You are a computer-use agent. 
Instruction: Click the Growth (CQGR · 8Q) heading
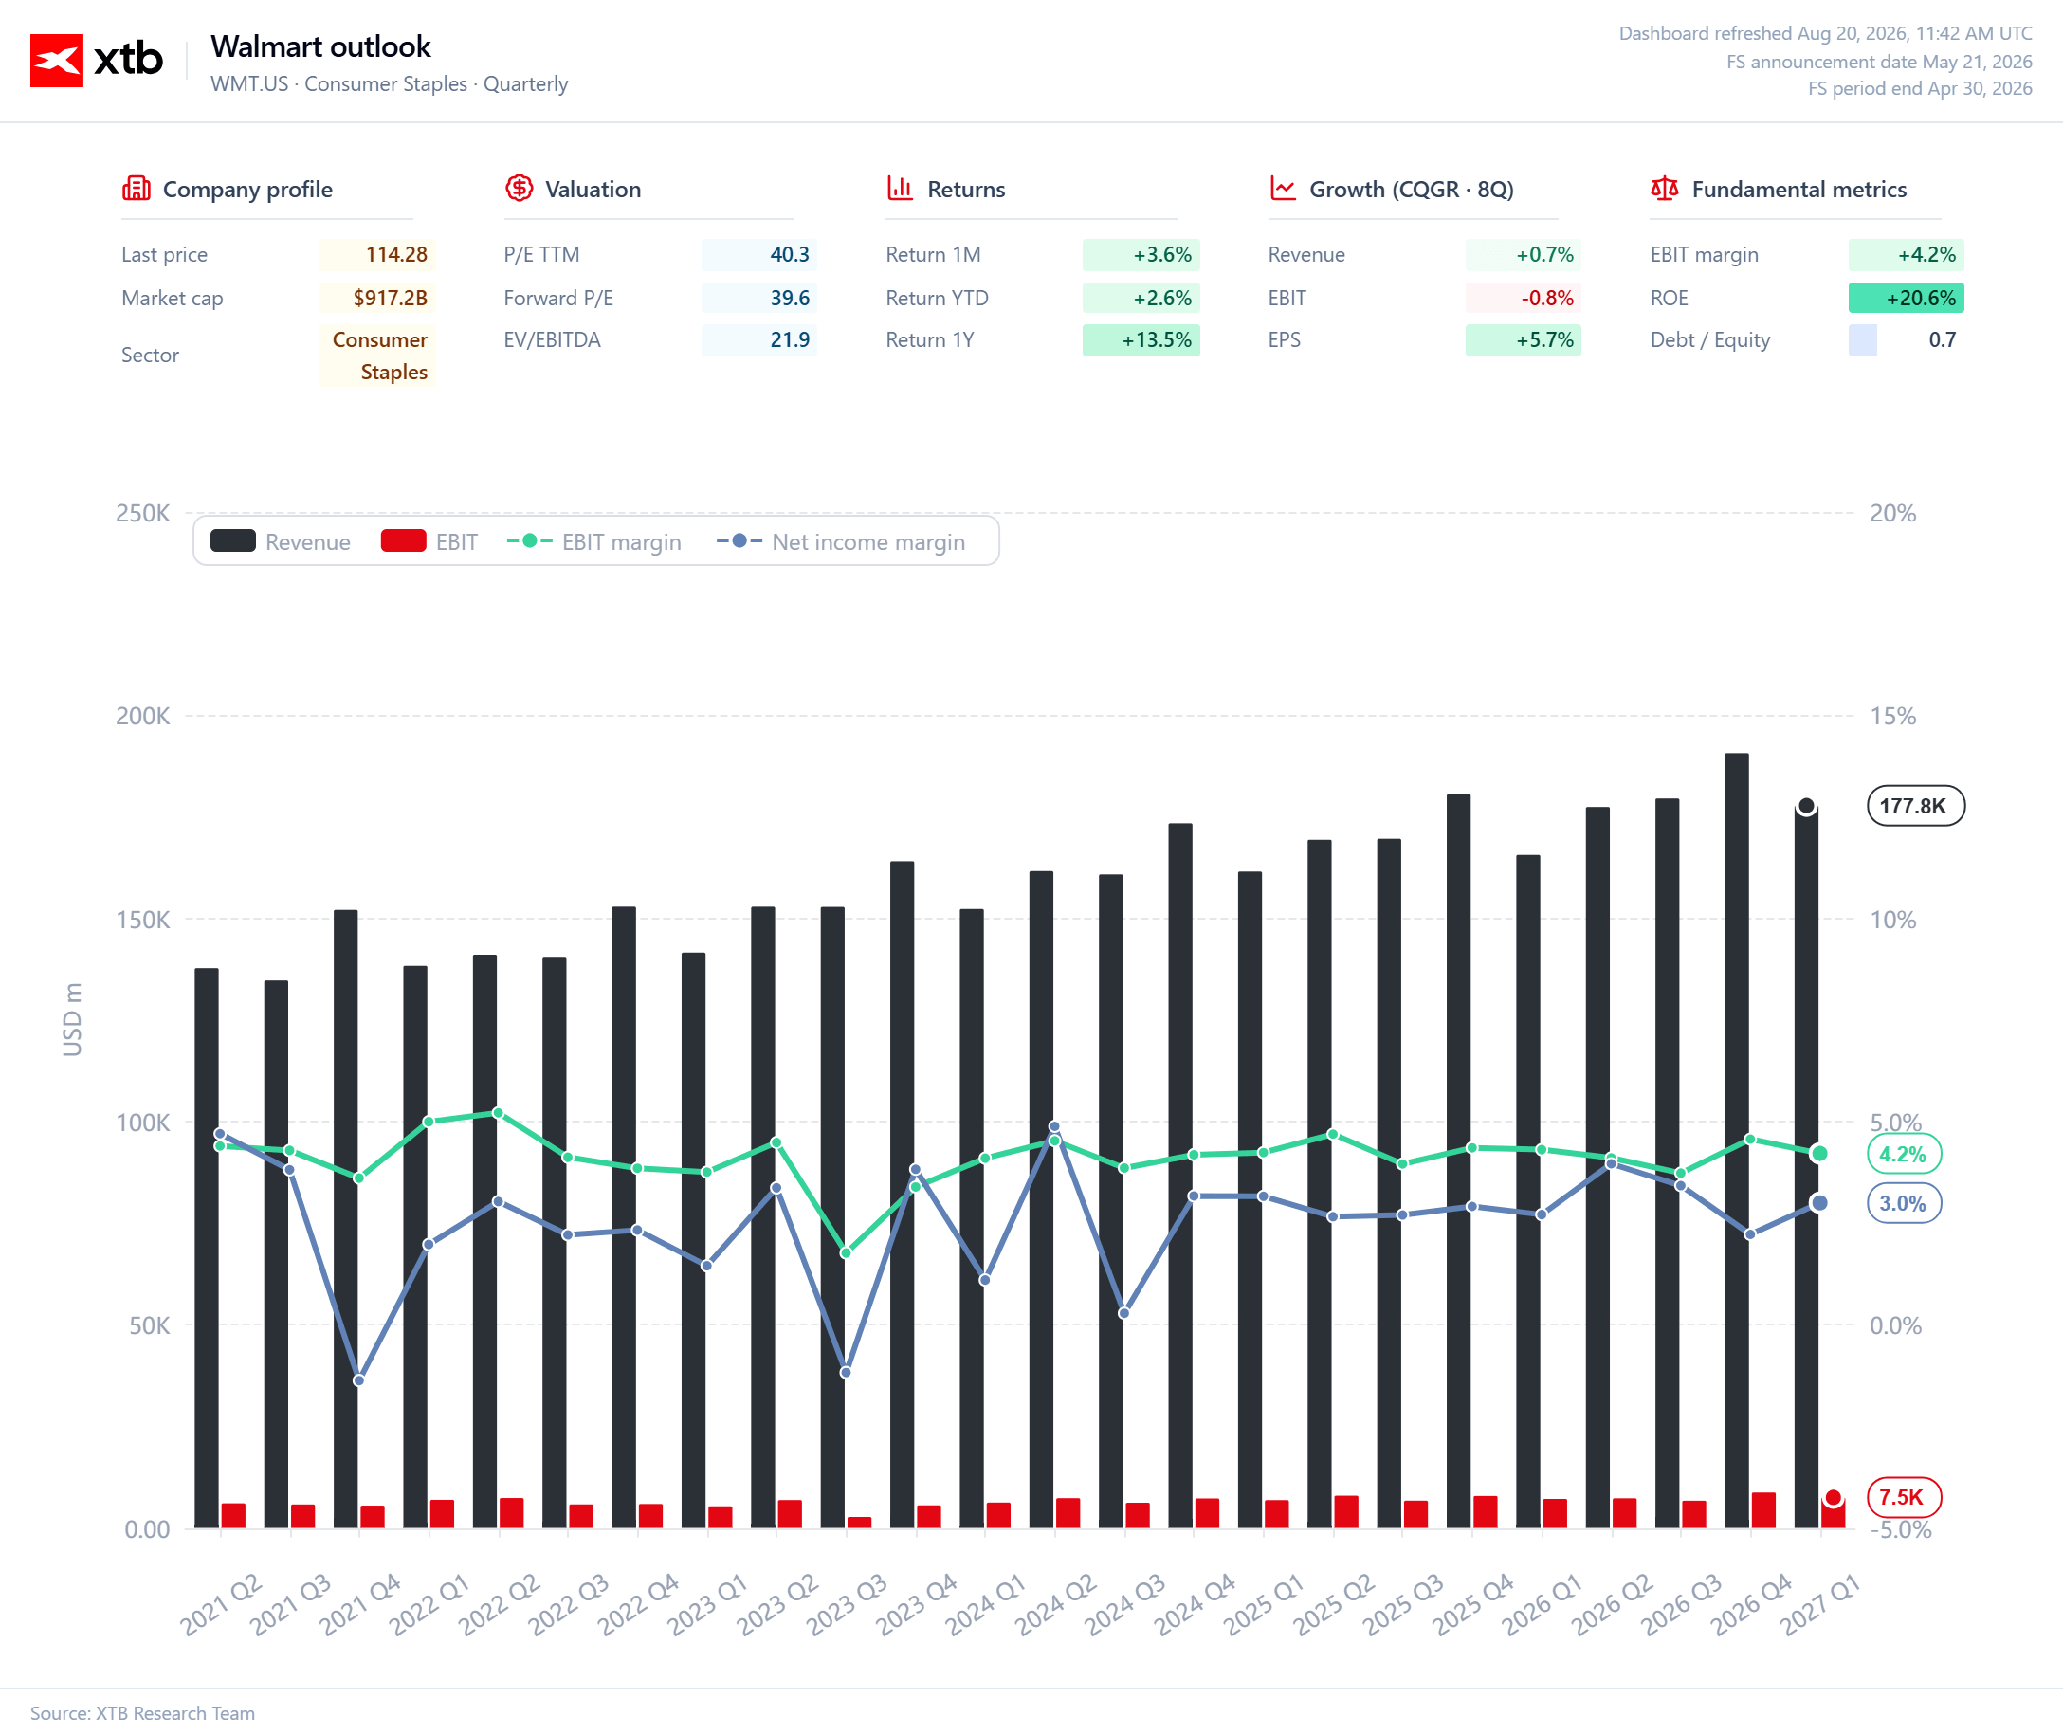tap(1411, 190)
